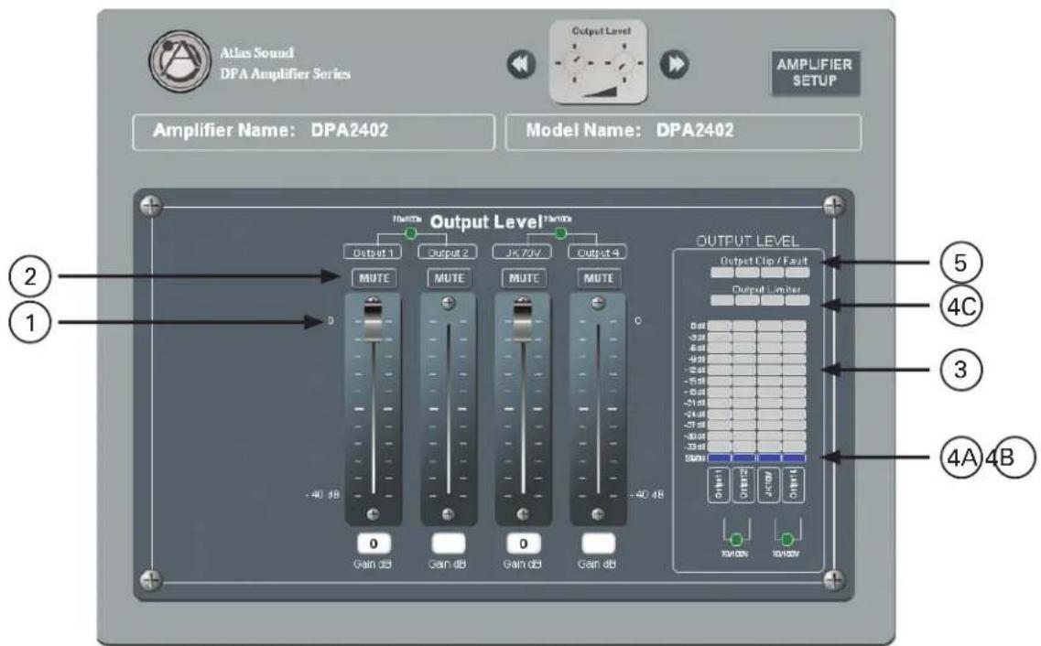This screenshot has height=646, width=1041.
Task: Click the empty Output 2 Gain dB box
Action: [x=448, y=544]
